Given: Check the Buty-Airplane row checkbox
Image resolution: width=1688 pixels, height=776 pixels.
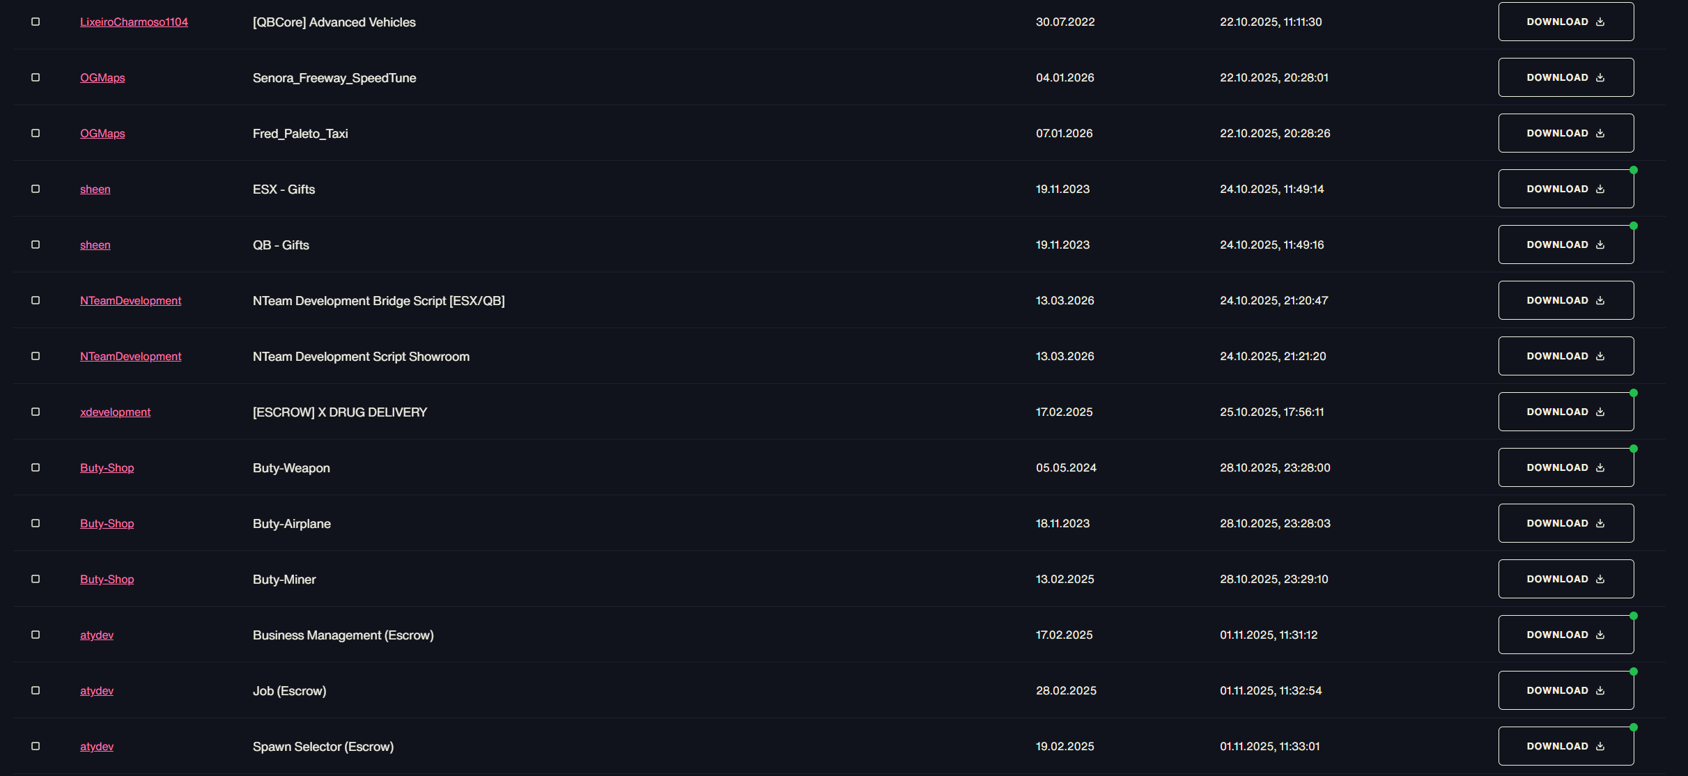Looking at the screenshot, I should click(36, 523).
